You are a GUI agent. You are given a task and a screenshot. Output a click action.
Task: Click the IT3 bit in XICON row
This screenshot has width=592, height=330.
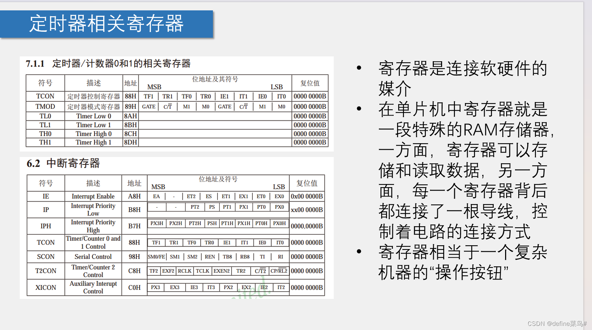(211, 287)
